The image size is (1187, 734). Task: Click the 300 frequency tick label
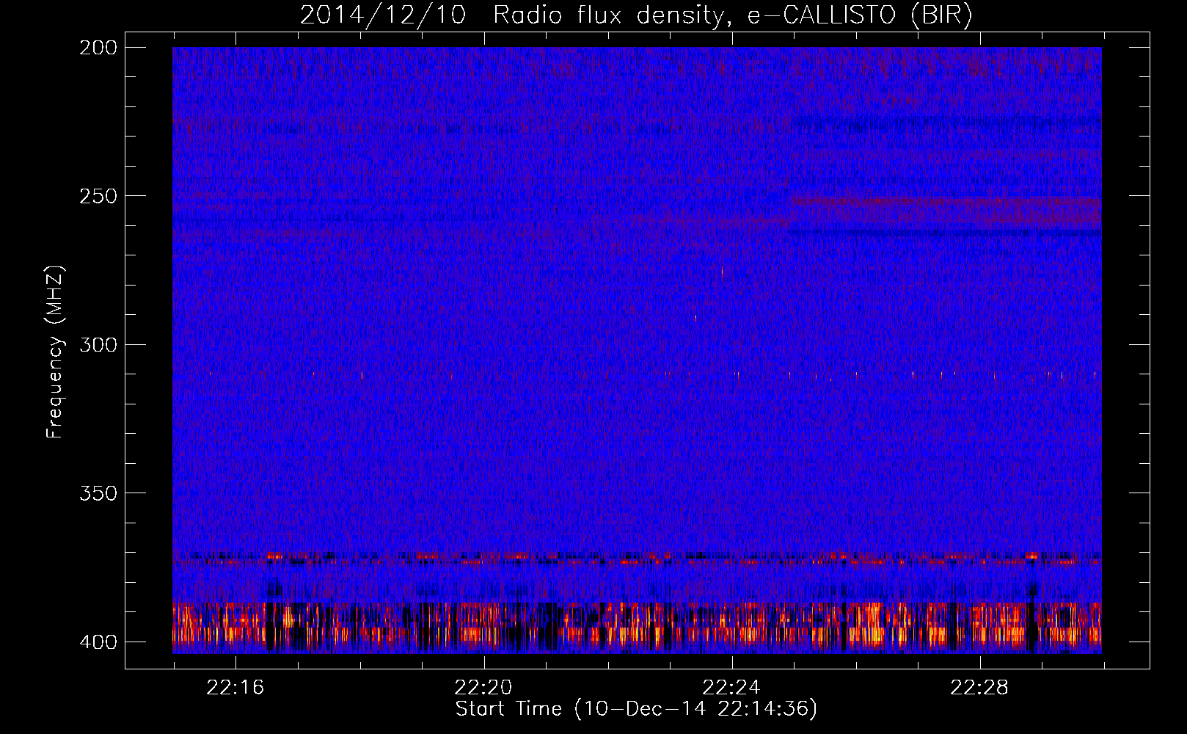pos(98,344)
